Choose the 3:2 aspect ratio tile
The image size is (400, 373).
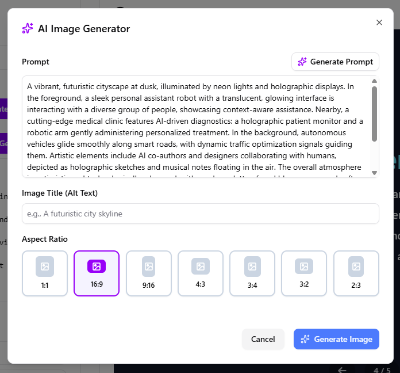(x=304, y=273)
